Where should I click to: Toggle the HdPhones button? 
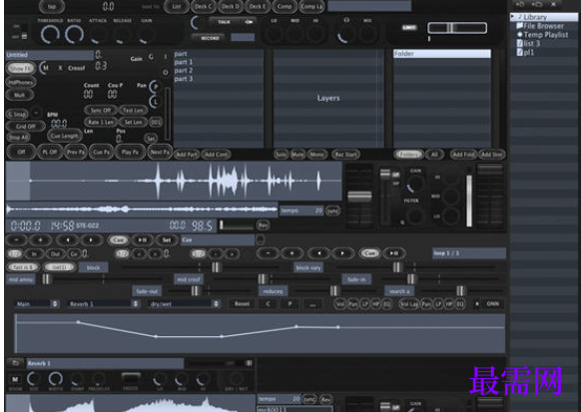click(21, 82)
